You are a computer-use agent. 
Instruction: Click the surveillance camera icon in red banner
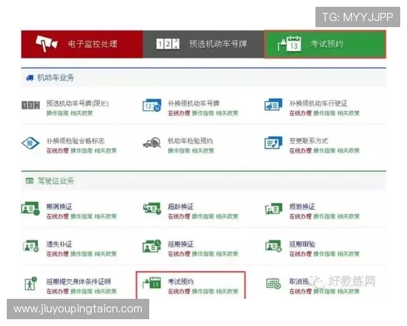point(46,43)
